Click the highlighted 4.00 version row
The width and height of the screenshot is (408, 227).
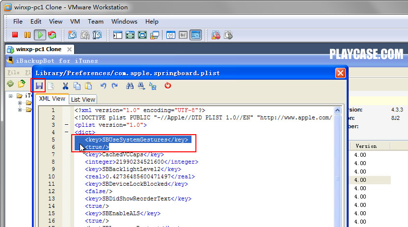pos(371,180)
